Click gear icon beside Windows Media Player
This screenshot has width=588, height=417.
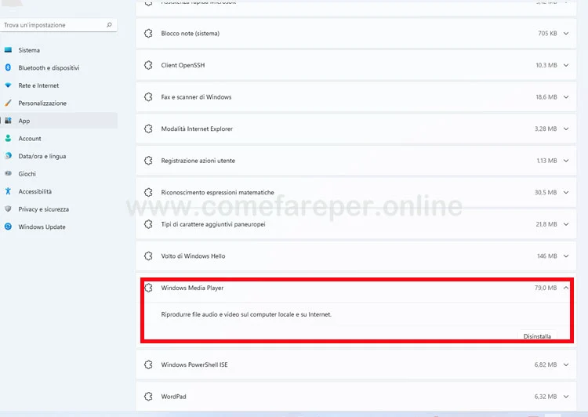[x=148, y=288]
